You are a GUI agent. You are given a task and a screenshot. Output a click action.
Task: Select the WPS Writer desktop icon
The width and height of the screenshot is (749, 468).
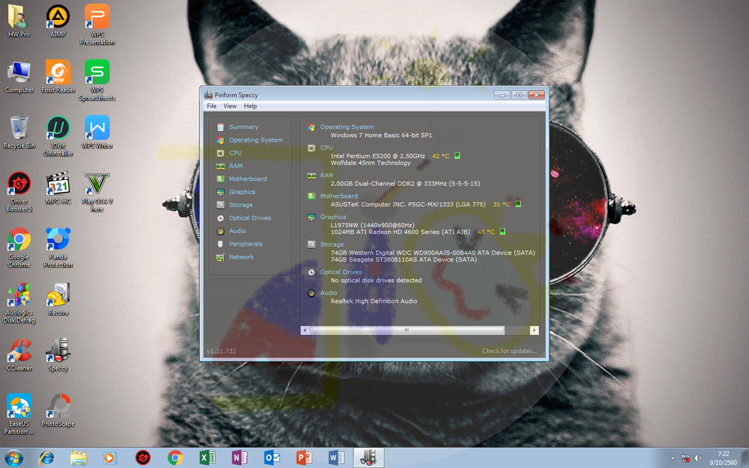tap(97, 132)
